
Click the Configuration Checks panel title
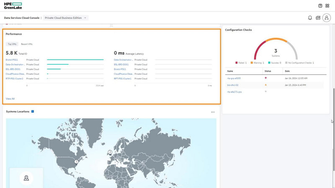(238, 30)
